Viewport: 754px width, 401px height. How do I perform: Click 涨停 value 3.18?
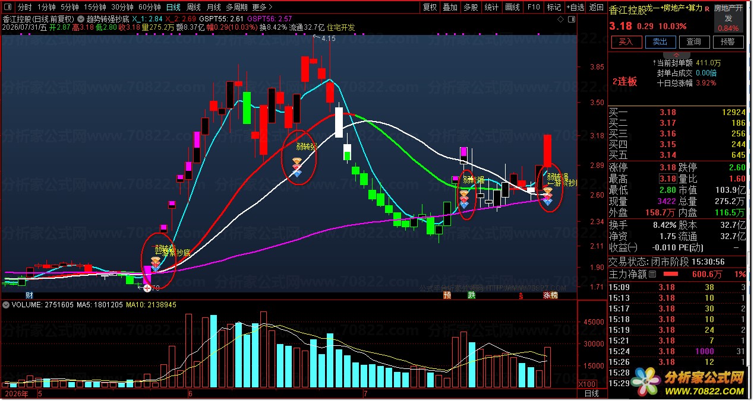[668, 168]
